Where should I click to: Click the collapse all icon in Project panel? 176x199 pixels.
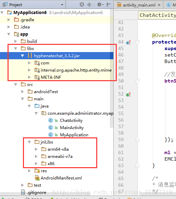click(x=89, y=5)
